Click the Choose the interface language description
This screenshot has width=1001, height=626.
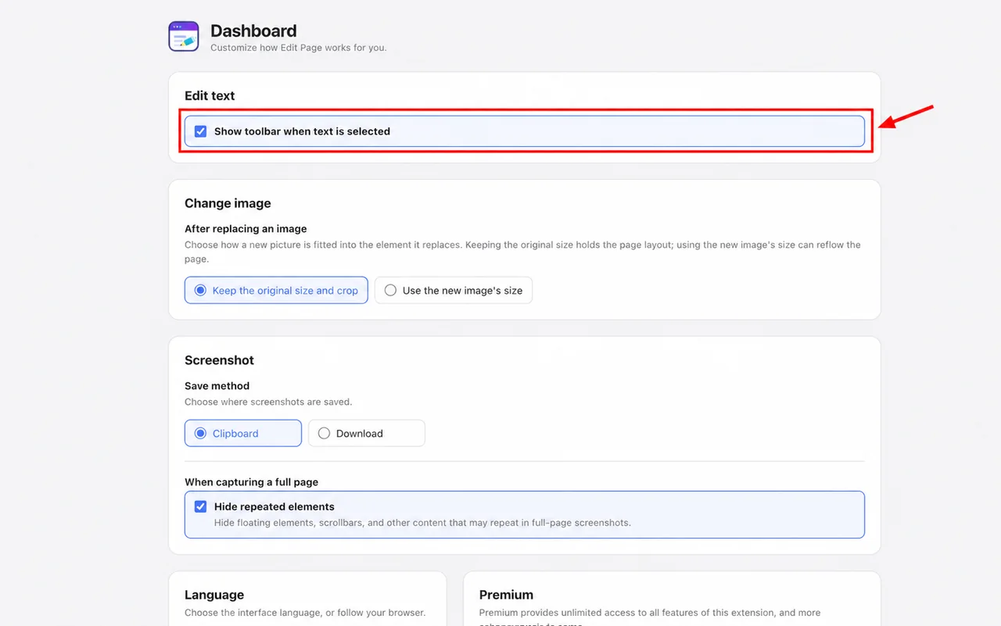[305, 613]
